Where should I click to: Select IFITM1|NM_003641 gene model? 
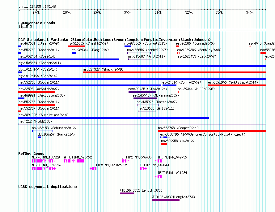[143, 169]
